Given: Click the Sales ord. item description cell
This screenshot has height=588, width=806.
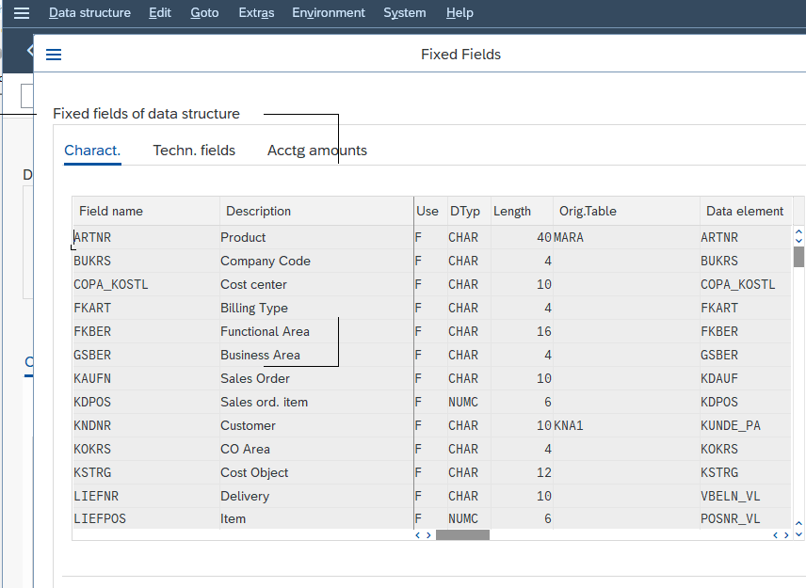Looking at the screenshot, I should tap(316, 403).
